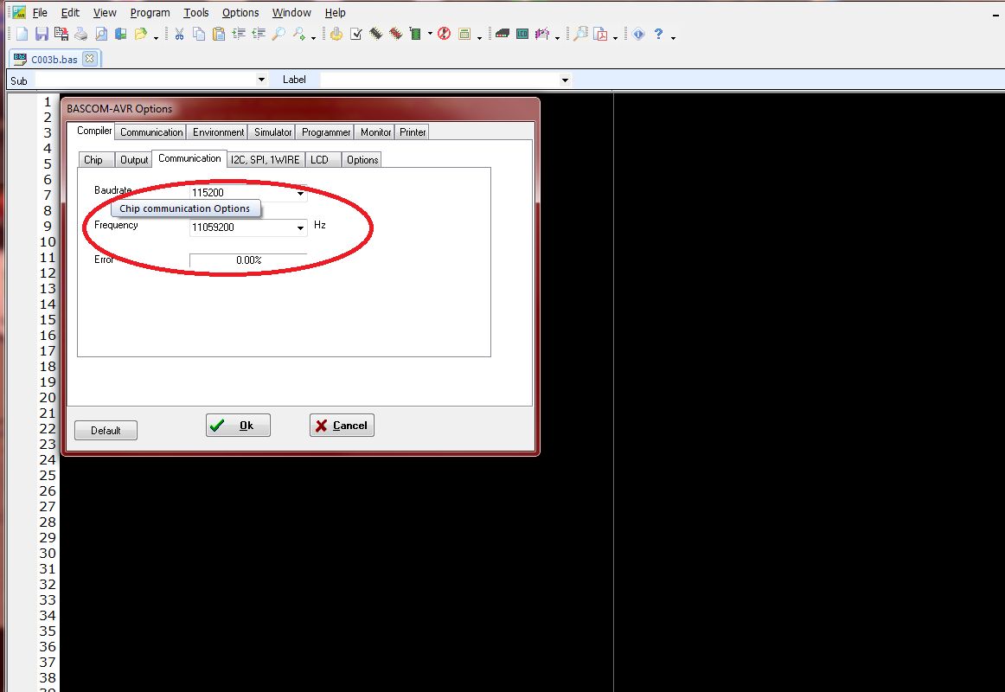Copy selection using the copy icon
Image resolution: width=1005 pixels, height=692 pixels.
click(x=199, y=34)
